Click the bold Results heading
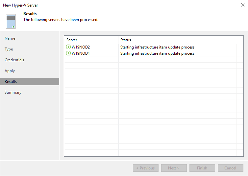 pyautogui.click(x=30, y=14)
